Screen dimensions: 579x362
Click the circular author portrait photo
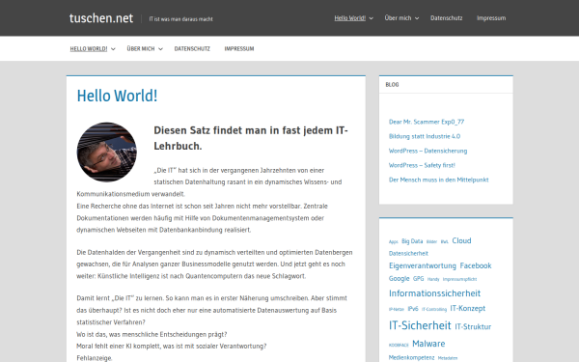[x=107, y=153]
